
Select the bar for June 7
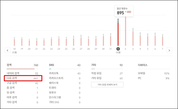(x=162, y=40)
